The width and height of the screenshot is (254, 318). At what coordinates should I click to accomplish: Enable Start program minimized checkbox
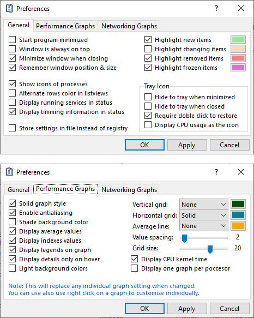[12, 40]
